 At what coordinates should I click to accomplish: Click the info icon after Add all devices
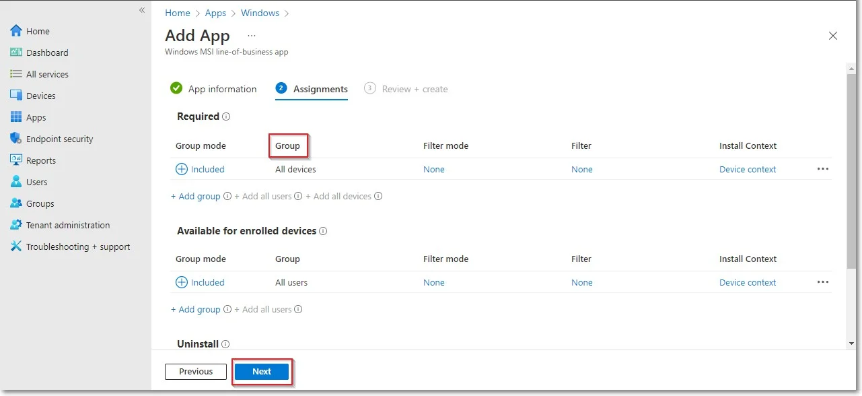[378, 197]
